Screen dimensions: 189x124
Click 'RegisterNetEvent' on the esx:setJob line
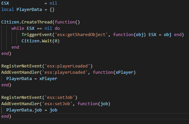[x=21, y=98]
